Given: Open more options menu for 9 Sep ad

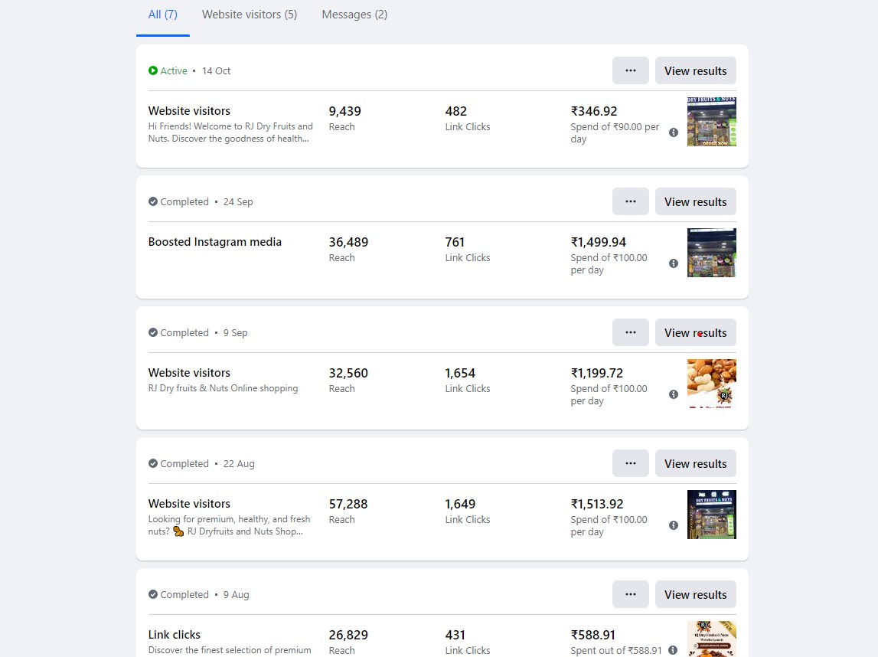Looking at the screenshot, I should click(631, 332).
